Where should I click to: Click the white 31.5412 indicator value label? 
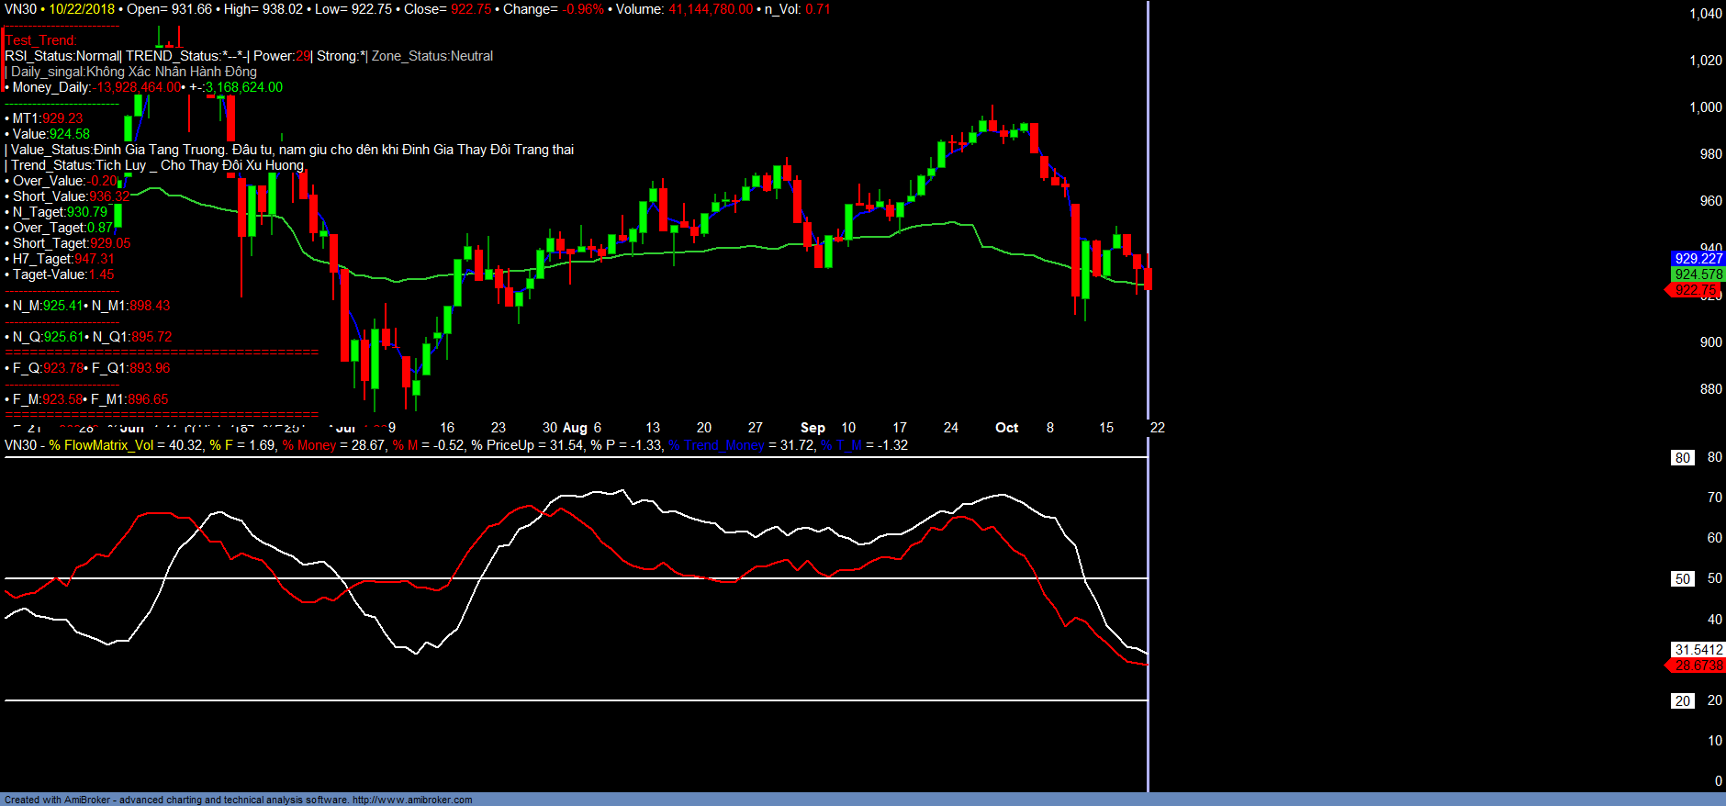point(1698,650)
